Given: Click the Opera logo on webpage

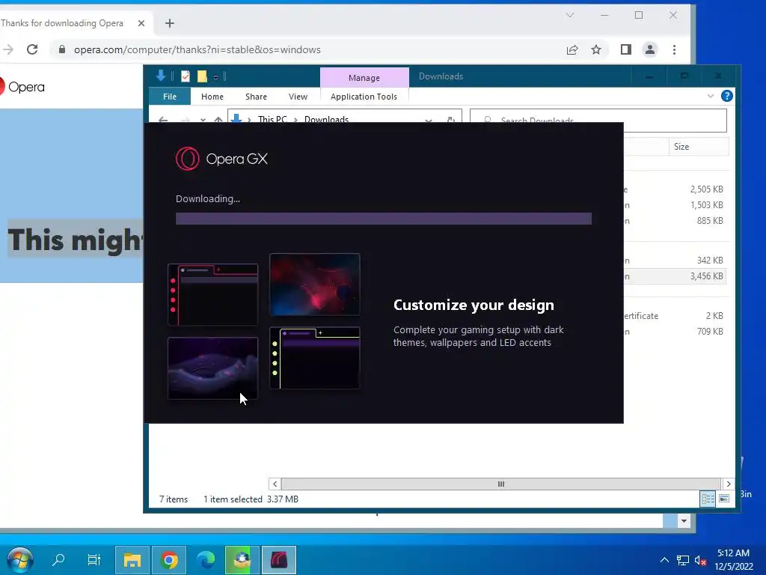Looking at the screenshot, I should coord(22,87).
